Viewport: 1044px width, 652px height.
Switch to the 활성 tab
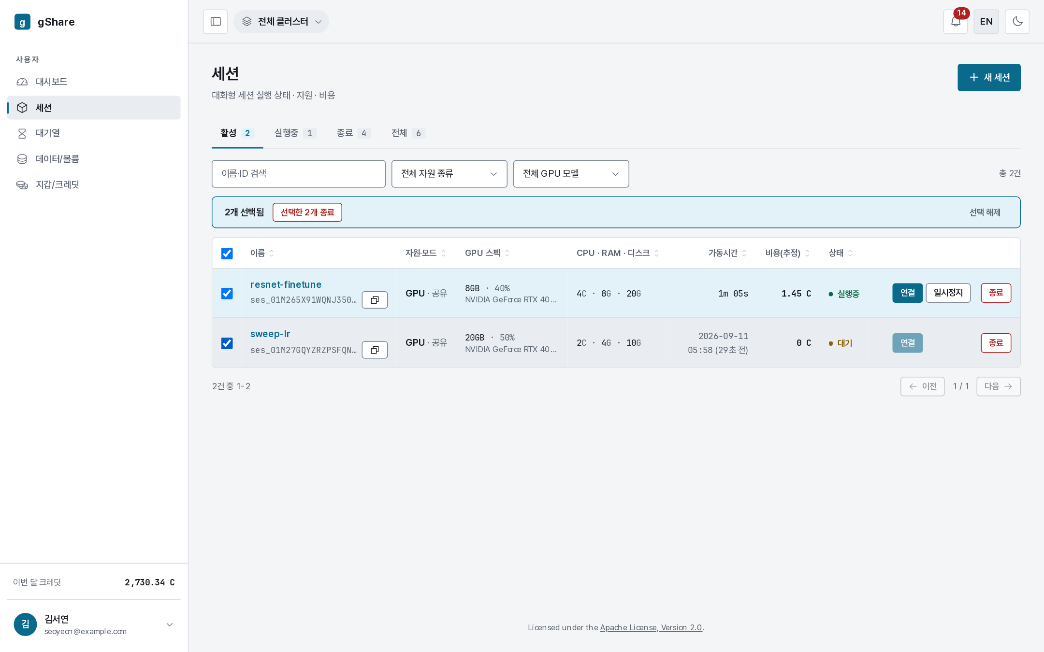237,133
